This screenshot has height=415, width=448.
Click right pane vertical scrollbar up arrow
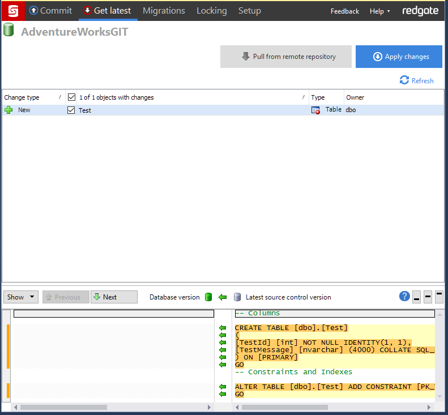pos(440,314)
